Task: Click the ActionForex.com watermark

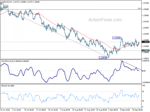Action: click(105, 20)
